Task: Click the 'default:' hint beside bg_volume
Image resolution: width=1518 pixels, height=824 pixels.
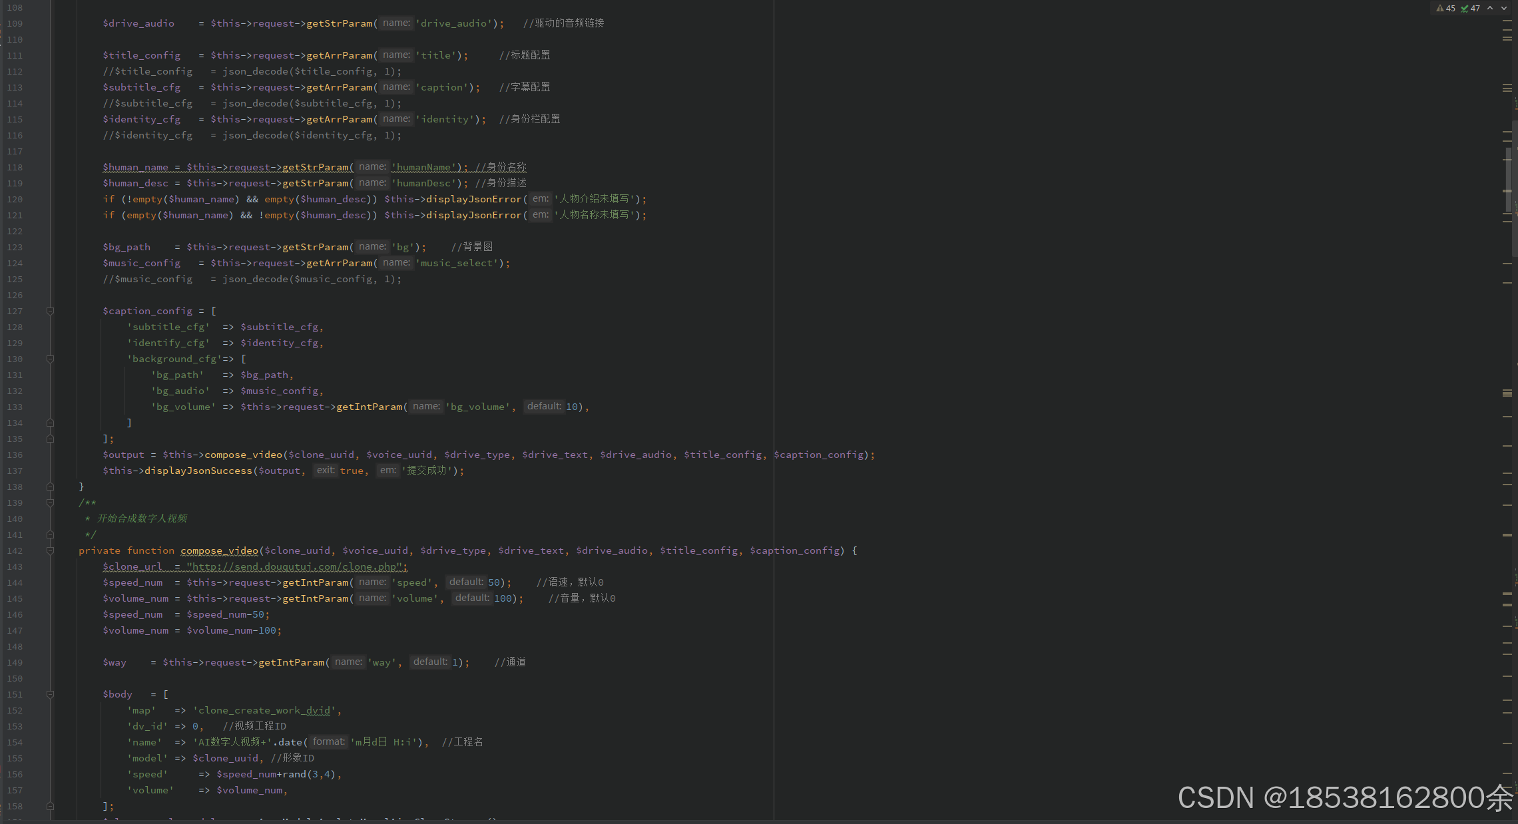Action: pyautogui.click(x=543, y=406)
